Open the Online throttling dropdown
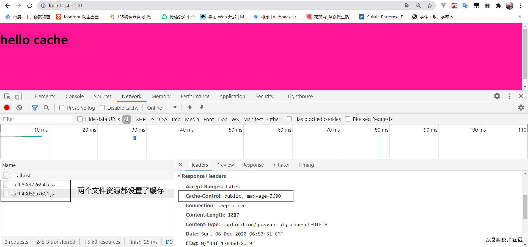The width and height of the screenshot is (528, 247). point(162,108)
